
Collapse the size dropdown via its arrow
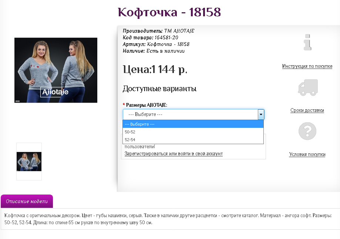click(x=261, y=114)
